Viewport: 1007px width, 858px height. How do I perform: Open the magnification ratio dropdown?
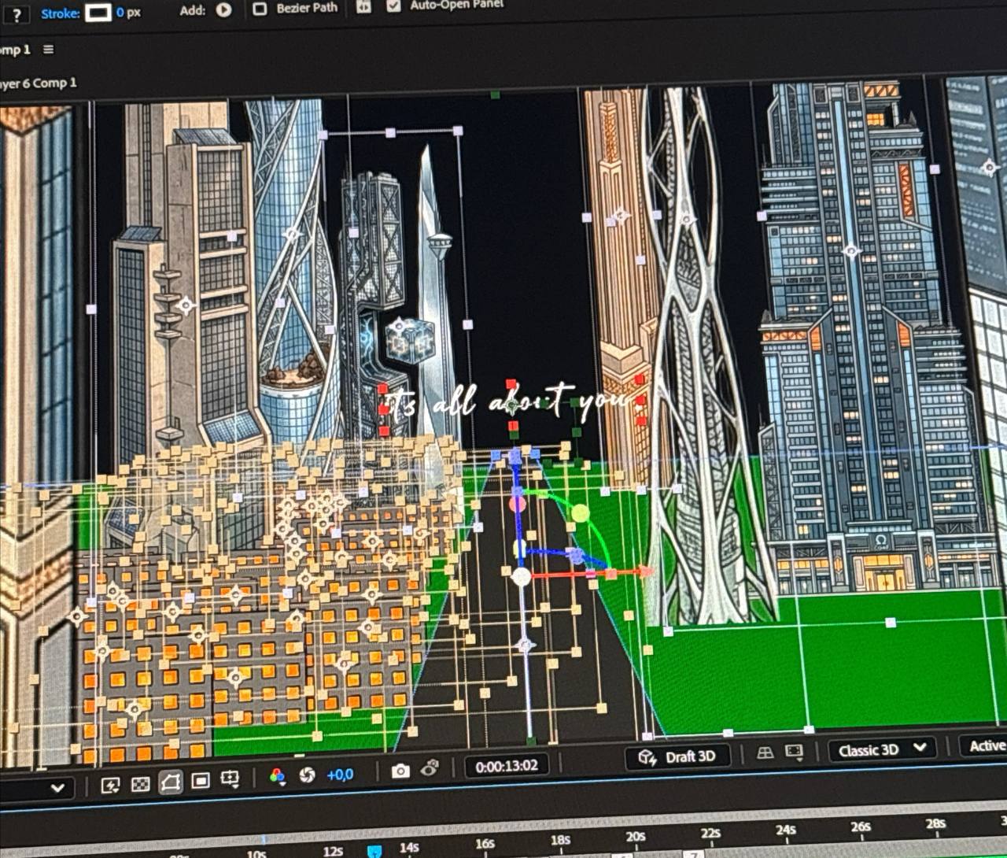[57, 788]
